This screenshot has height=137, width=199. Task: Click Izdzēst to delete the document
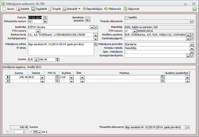click(23, 9)
